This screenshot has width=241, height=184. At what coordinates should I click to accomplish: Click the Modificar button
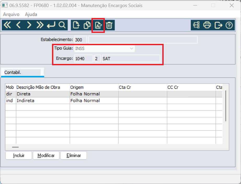click(x=46, y=156)
